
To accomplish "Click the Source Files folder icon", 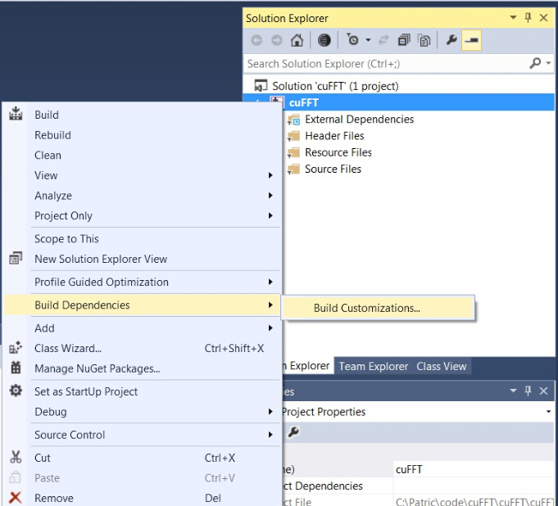I will (x=293, y=169).
